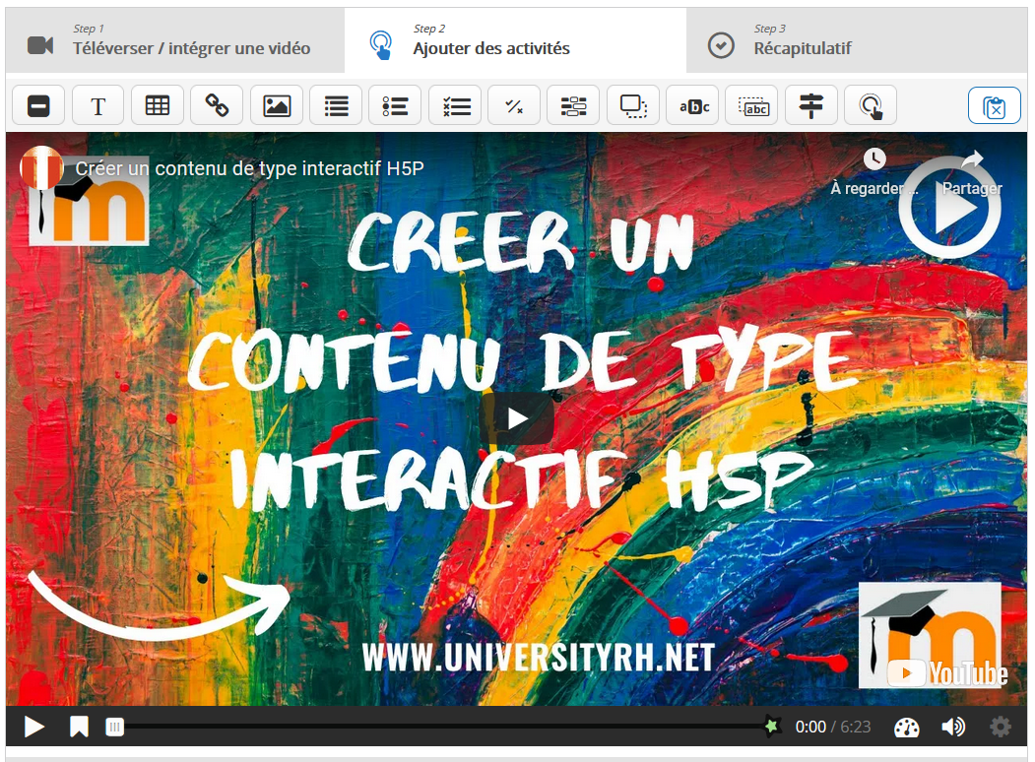Click the À regarder watch later icon
Viewport: 1035px width, 762px height.
(x=874, y=159)
